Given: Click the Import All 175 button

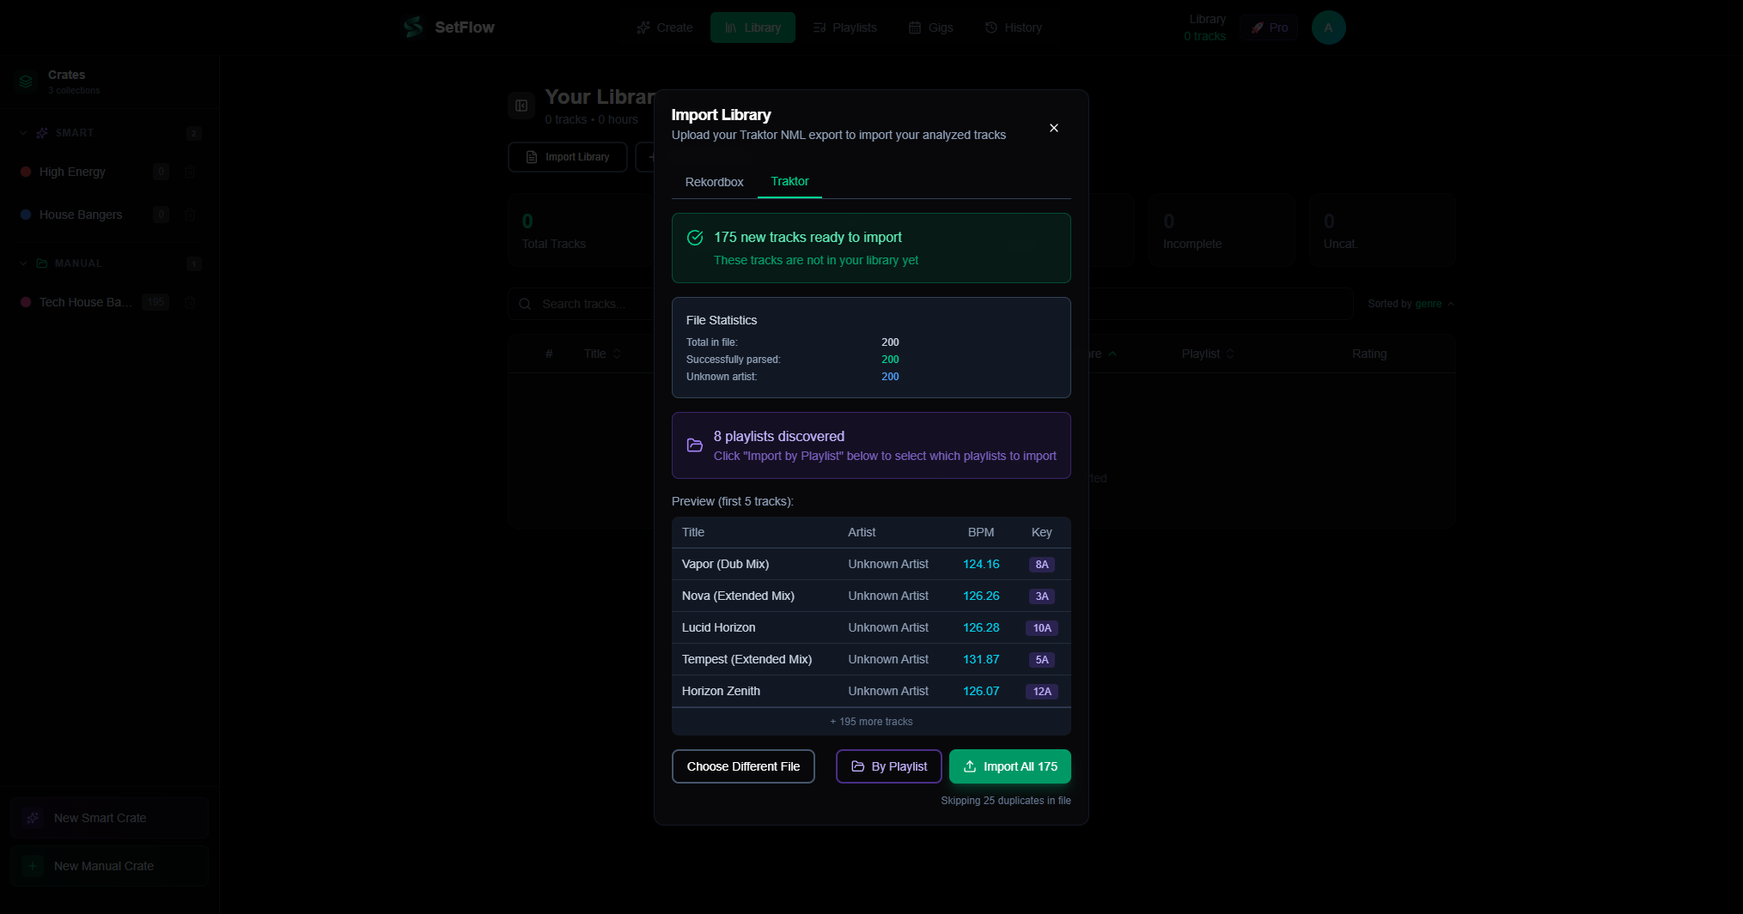Looking at the screenshot, I should tap(1009, 766).
